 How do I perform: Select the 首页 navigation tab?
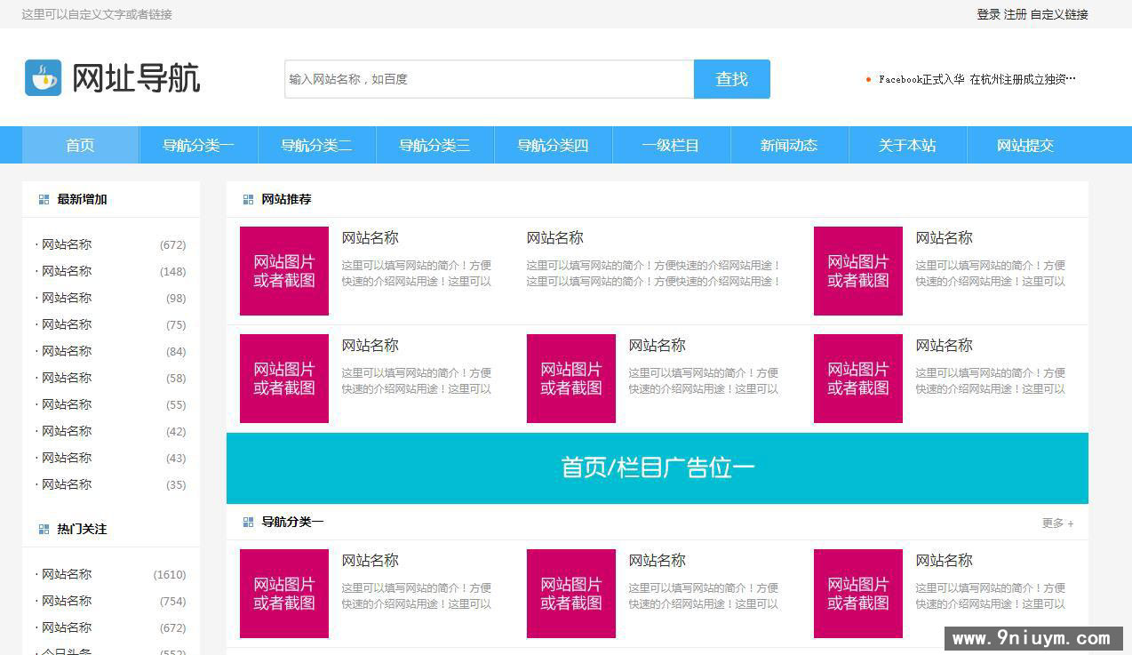[80, 145]
